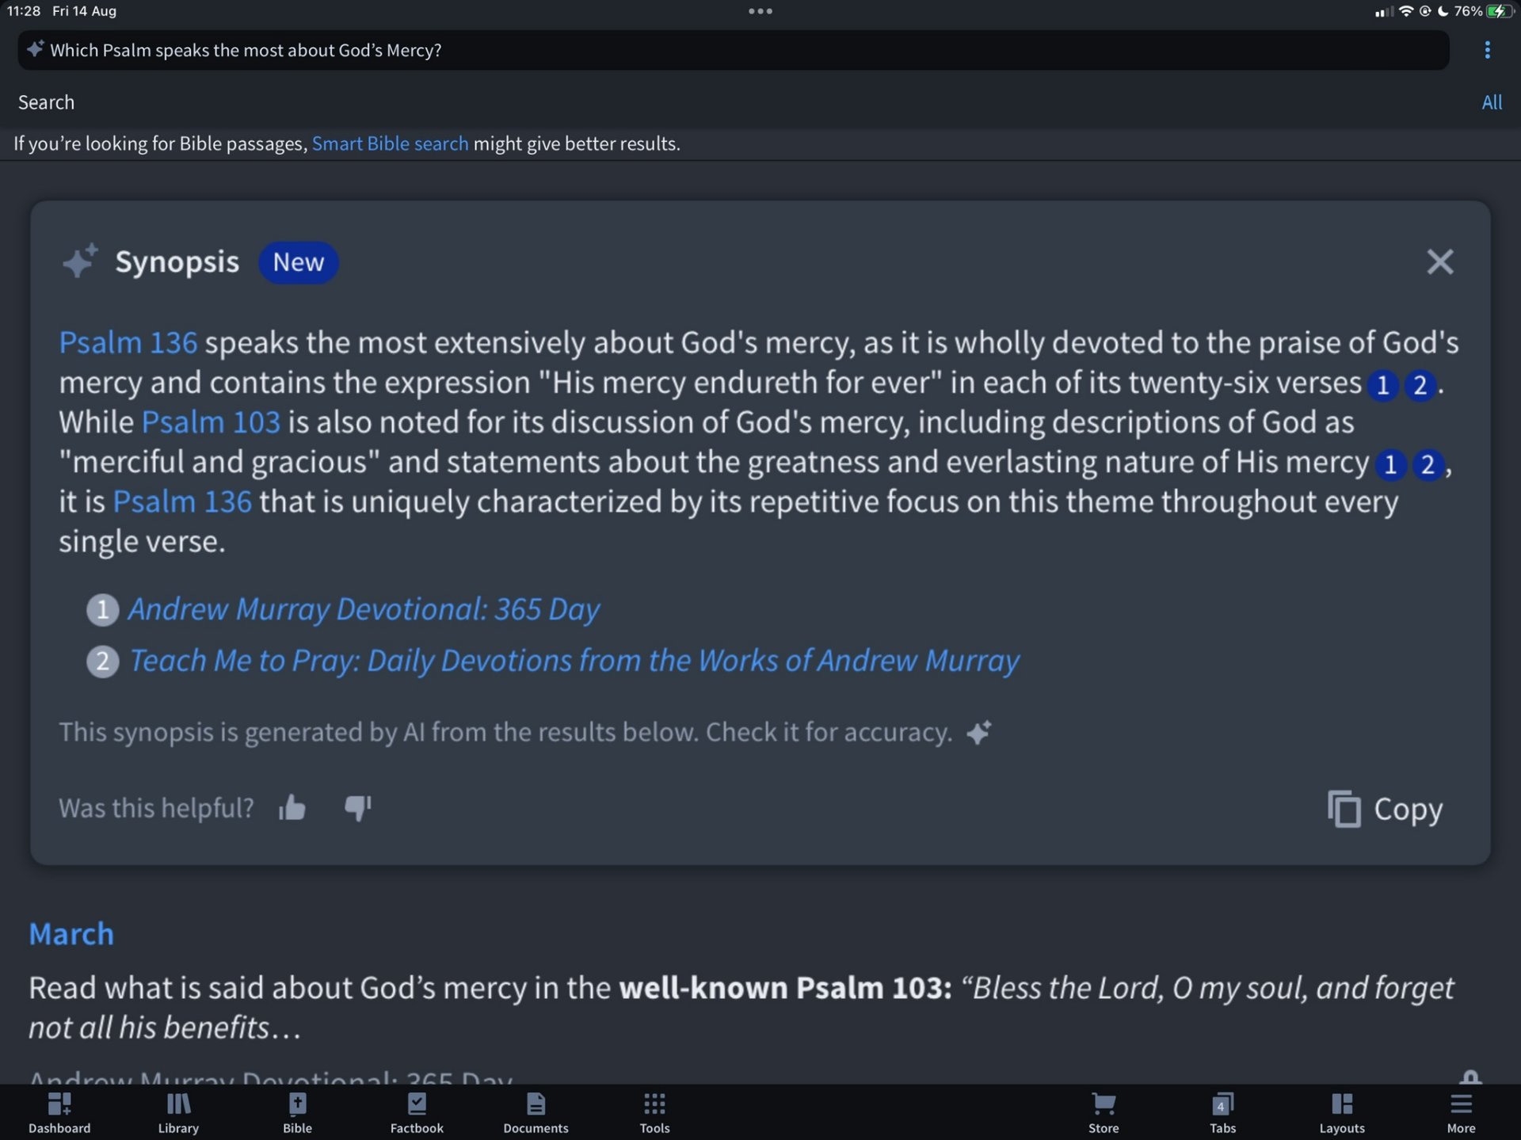This screenshot has width=1521, height=1140.
Task: Tap the 'well-known Psalm 103' result excerpt
Action: click(741, 1007)
